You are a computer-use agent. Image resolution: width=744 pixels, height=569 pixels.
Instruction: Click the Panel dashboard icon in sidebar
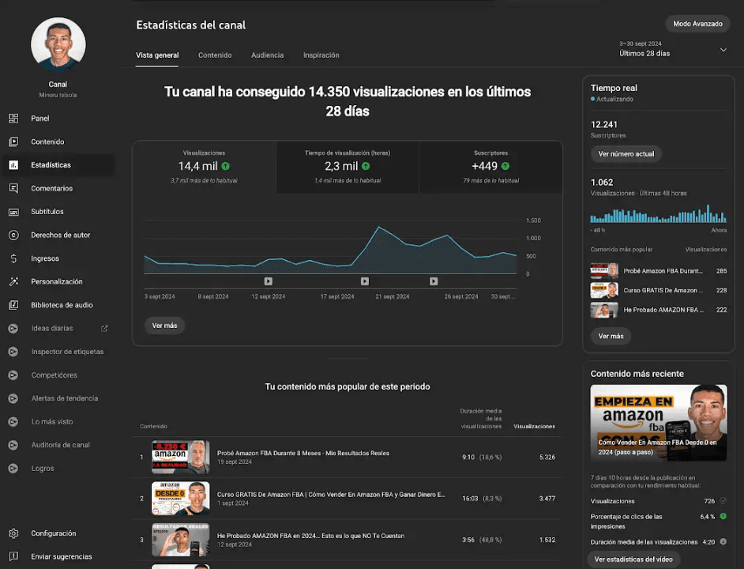(13, 119)
